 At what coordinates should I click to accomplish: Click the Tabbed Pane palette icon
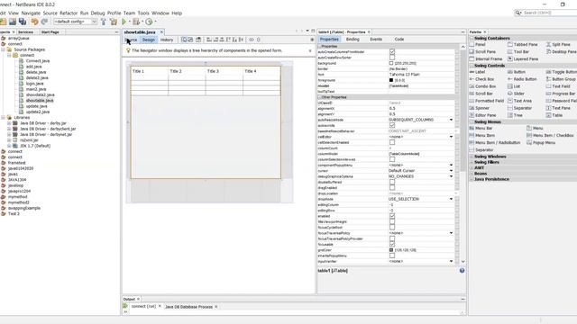coord(509,44)
